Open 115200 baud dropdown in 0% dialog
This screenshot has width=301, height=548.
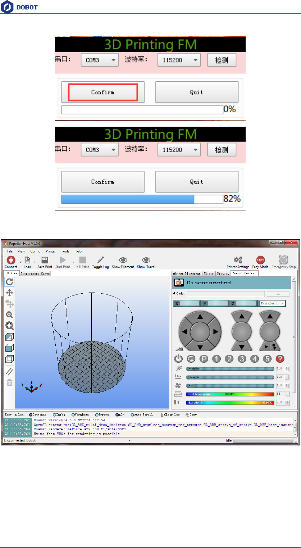pos(179,60)
